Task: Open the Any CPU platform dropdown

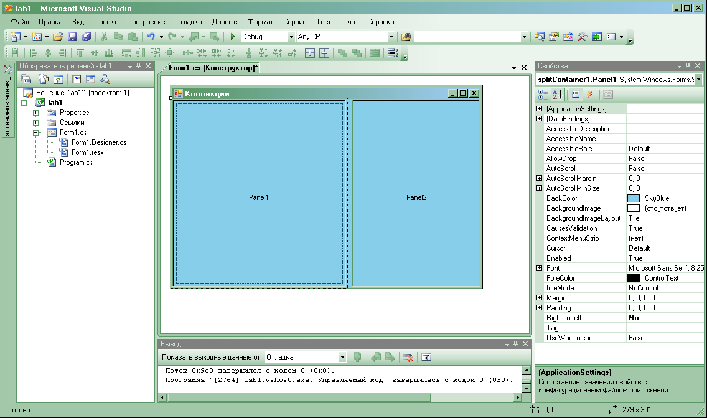Action: coord(391,37)
